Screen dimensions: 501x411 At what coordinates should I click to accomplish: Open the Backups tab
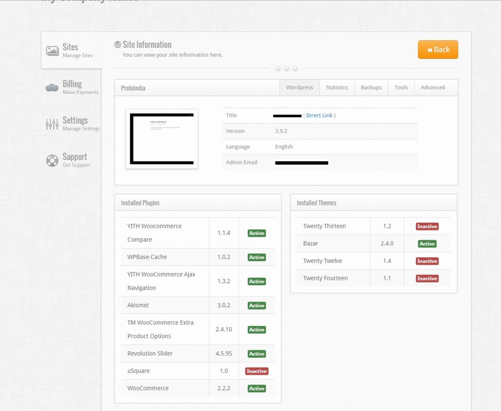coord(371,88)
